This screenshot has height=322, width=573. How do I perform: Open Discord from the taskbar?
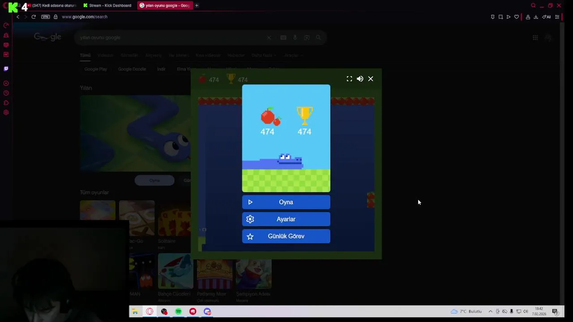click(207, 311)
